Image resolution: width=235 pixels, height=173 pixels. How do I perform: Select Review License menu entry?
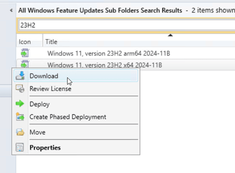tap(50, 89)
